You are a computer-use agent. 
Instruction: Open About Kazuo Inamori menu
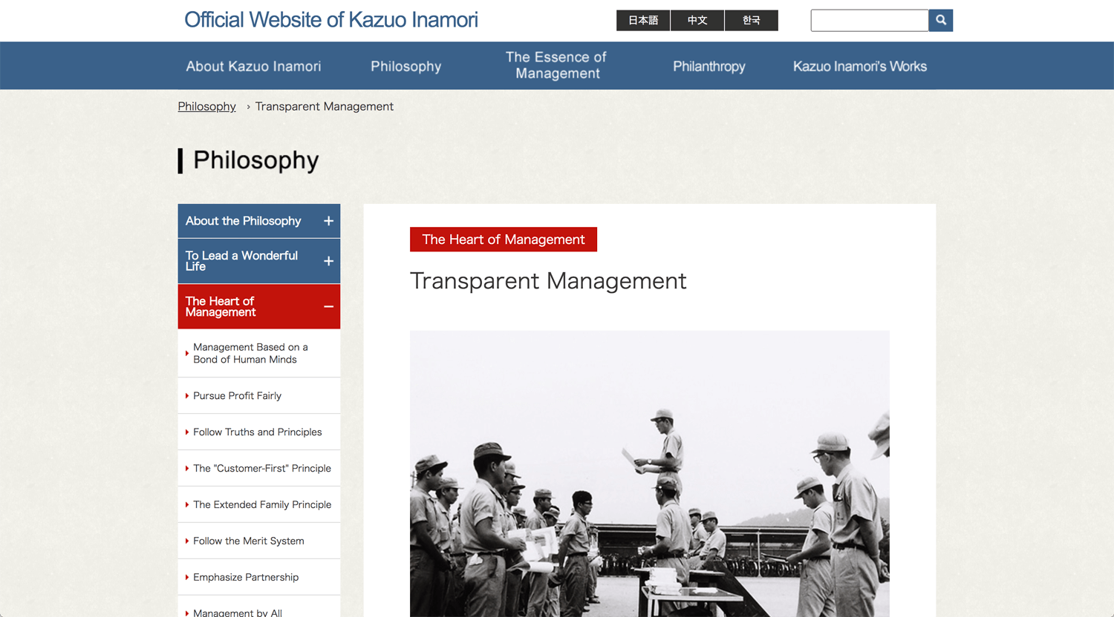[x=253, y=66]
